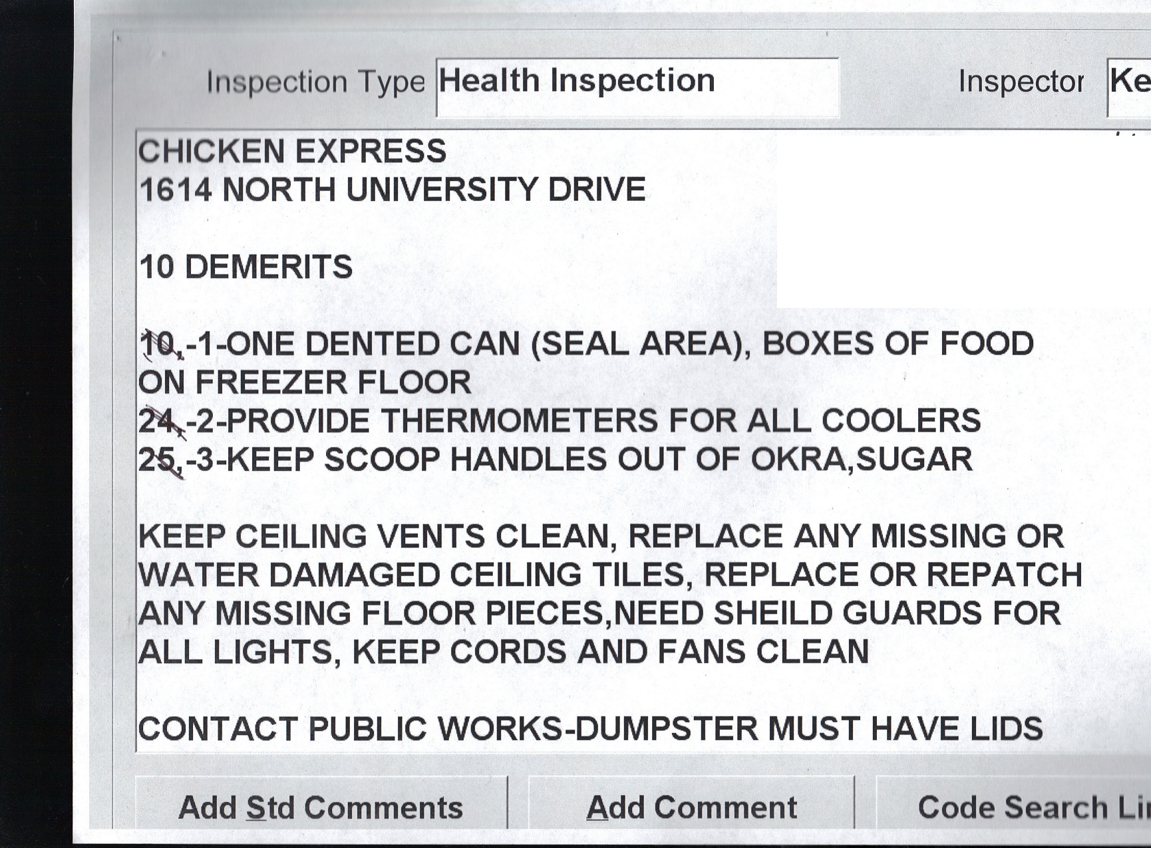Click the ON FREEZER FLOOR line
This screenshot has height=848, width=1151.
305,382
